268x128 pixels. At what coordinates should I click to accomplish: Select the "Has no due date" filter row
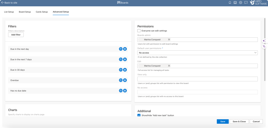coord(68,91)
